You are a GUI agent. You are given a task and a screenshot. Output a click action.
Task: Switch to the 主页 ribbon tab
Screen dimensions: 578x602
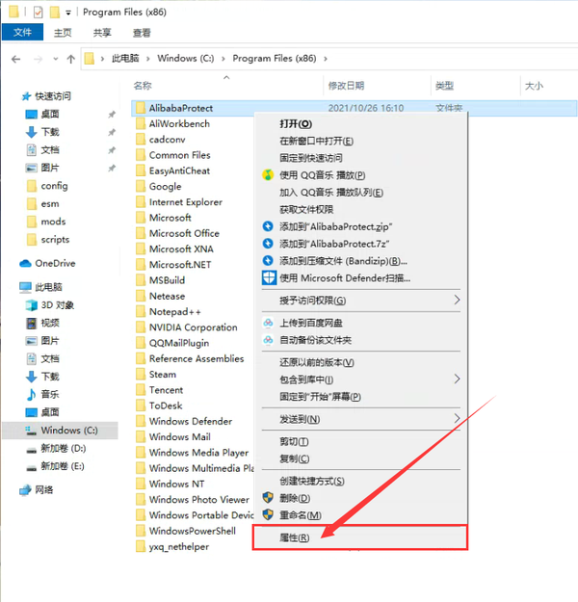coord(63,33)
